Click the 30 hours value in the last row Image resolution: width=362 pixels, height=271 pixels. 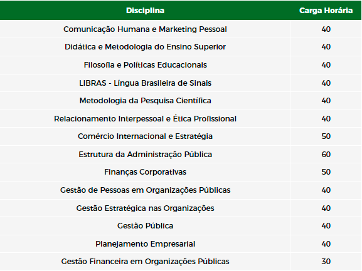point(326,262)
